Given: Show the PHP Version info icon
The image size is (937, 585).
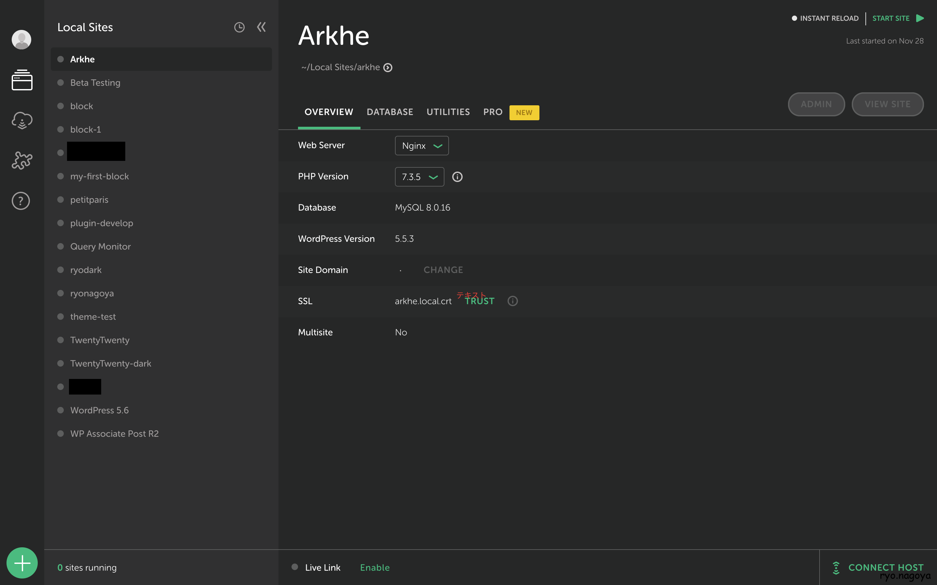Looking at the screenshot, I should (457, 177).
